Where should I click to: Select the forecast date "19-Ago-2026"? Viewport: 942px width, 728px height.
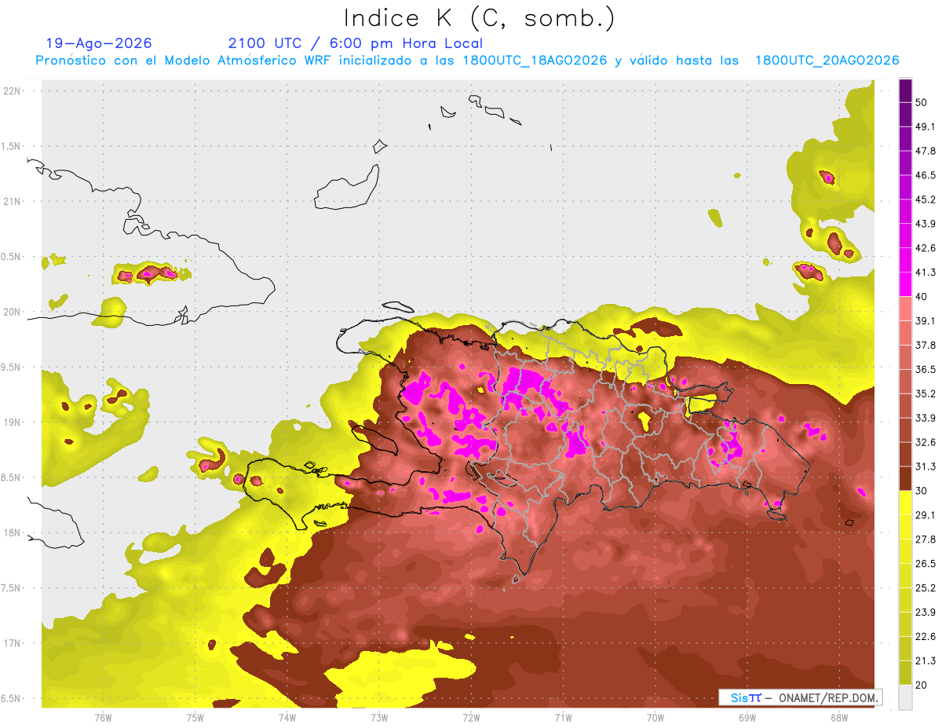tap(99, 43)
